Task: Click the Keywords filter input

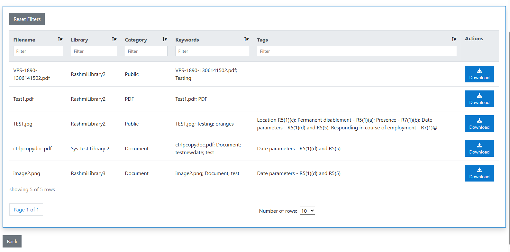Action: tap(212, 51)
